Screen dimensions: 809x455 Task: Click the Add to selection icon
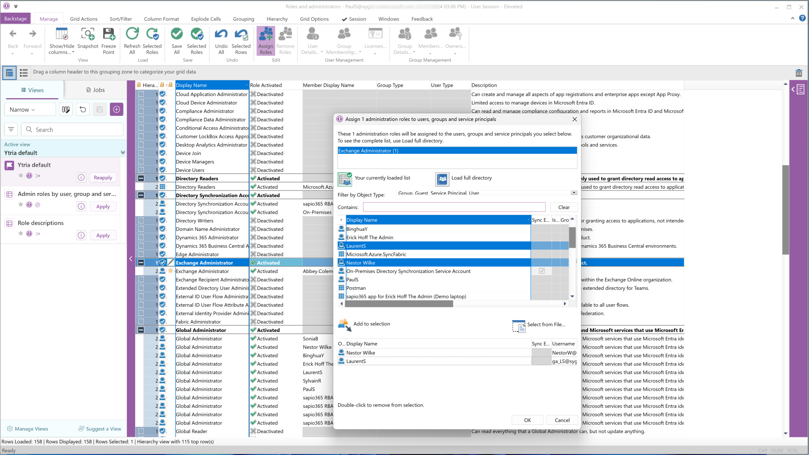click(x=344, y=324)
